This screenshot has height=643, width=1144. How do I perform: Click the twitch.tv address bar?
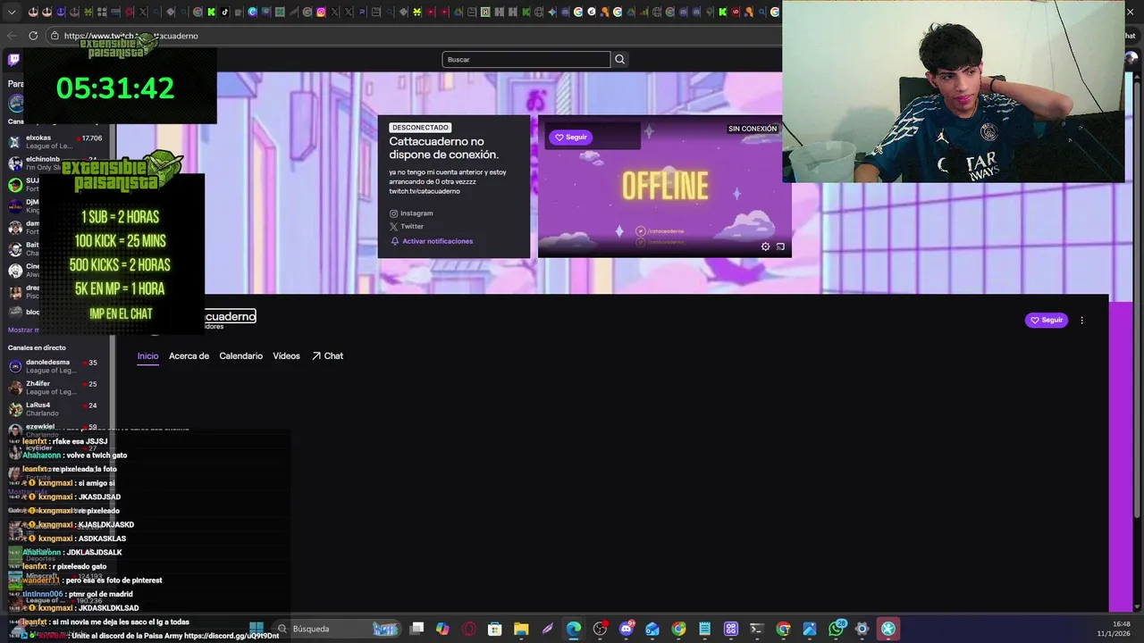[411, 36]
